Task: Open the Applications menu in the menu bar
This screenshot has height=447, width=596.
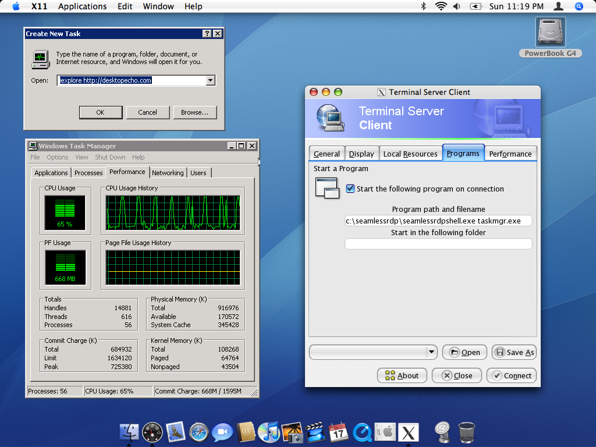Action: tap(82, 6)
